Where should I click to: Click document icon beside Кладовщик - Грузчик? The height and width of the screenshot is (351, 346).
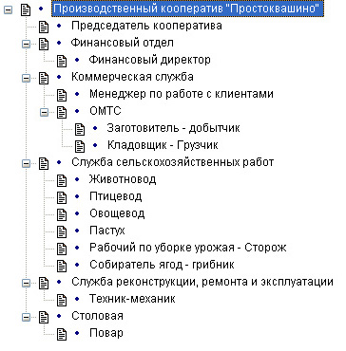[80, 146]
